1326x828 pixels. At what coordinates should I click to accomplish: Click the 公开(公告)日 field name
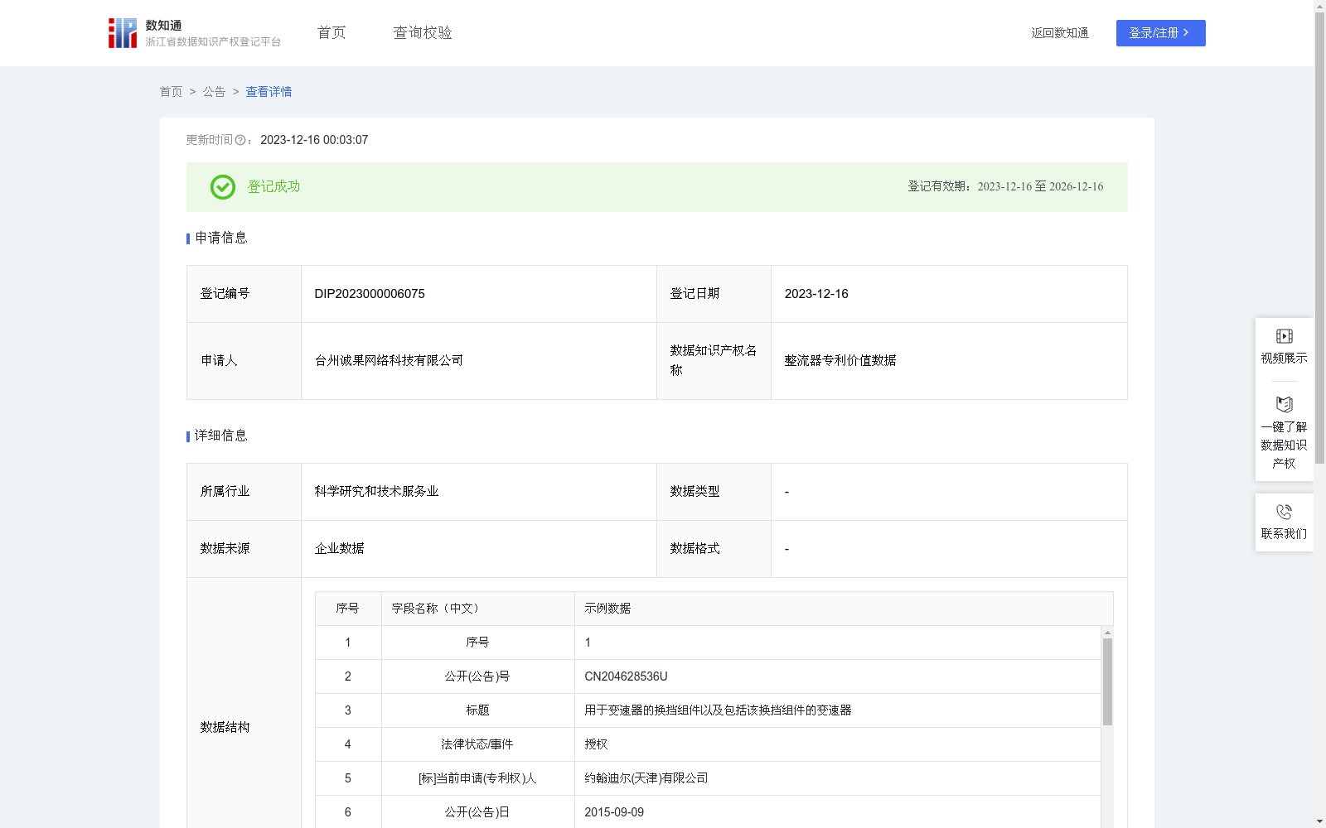[x=477, y=812]
